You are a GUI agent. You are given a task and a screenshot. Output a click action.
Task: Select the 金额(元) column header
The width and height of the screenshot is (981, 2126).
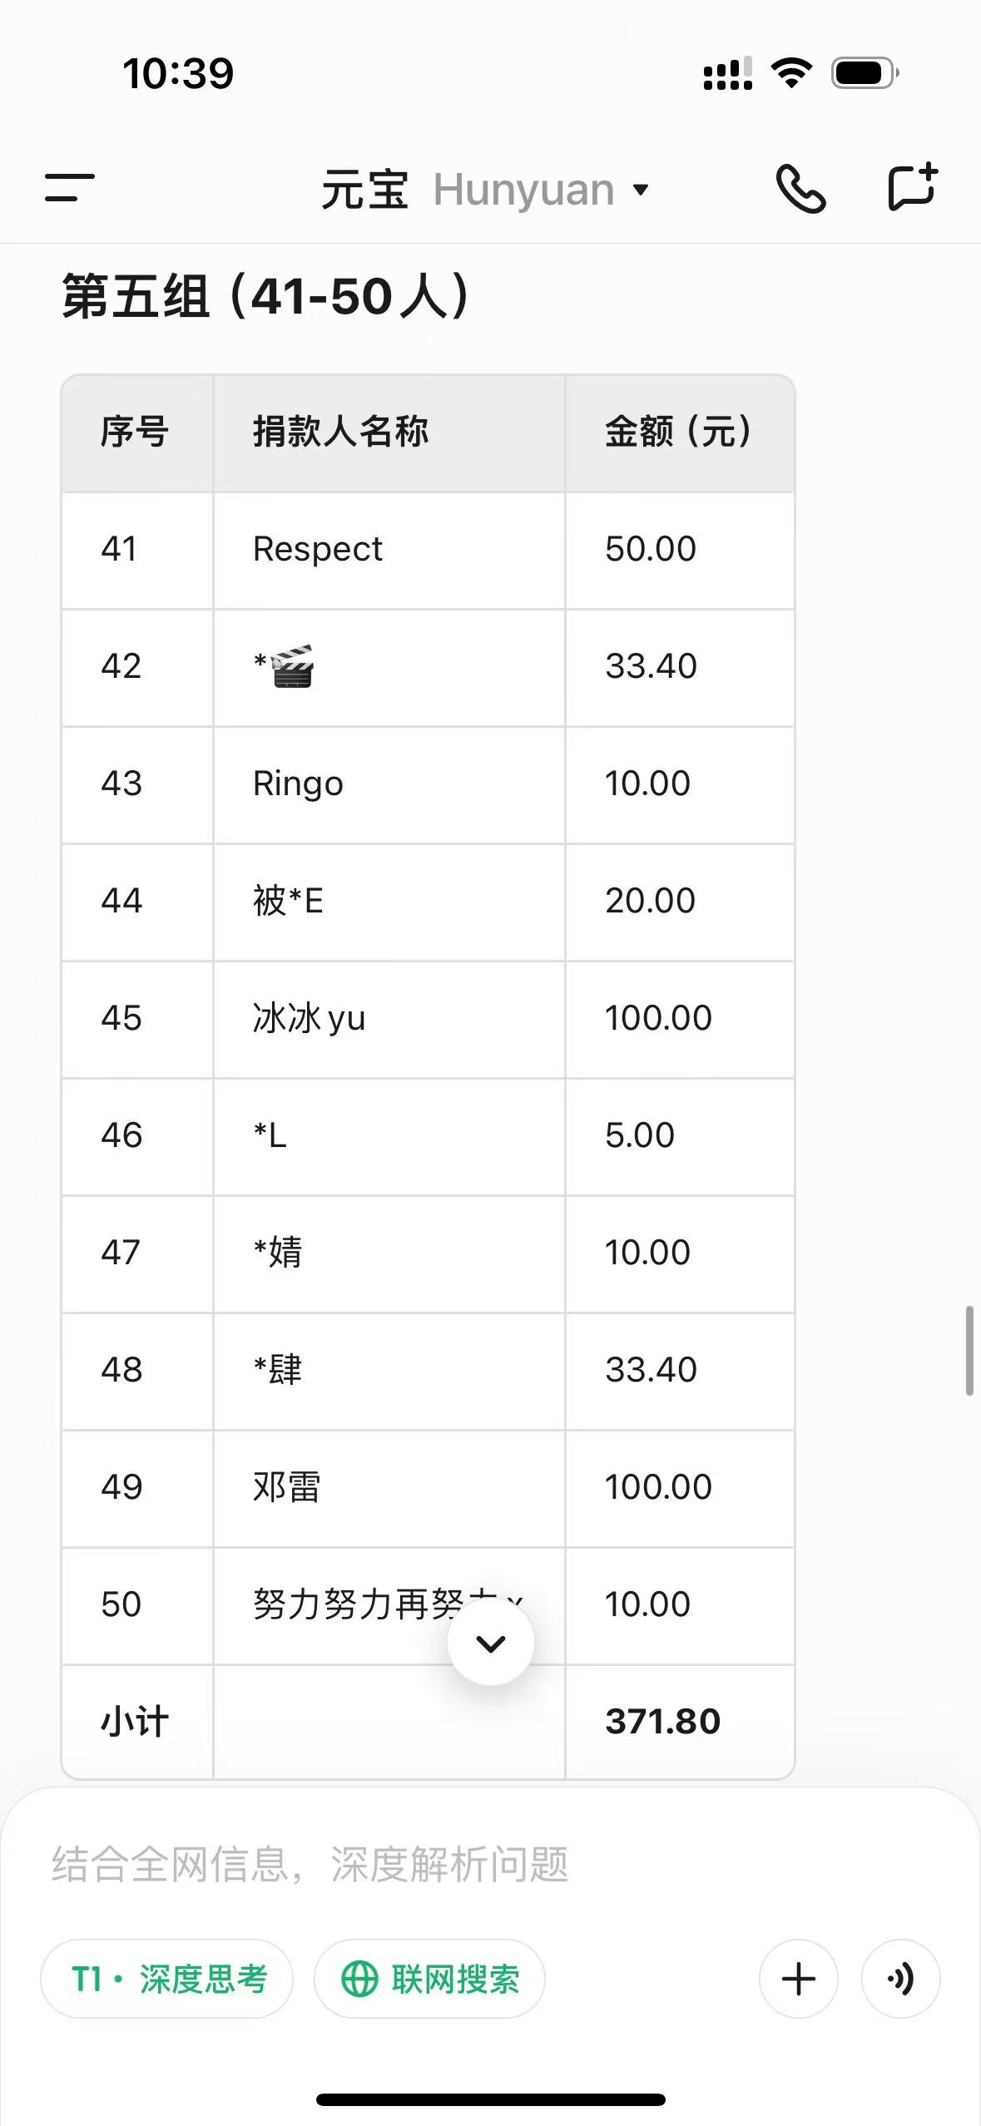tap(680, 433)
